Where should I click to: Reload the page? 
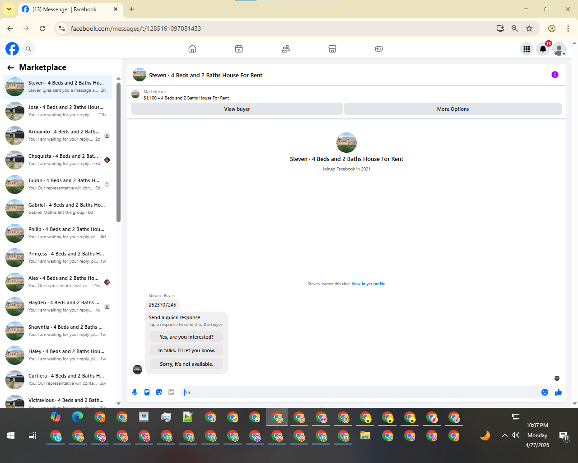pyautogui.click(x=42, y=28)
